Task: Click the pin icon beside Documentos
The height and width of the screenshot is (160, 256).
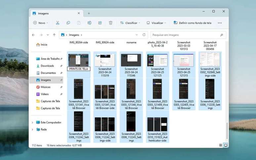Action: (61, 73)
